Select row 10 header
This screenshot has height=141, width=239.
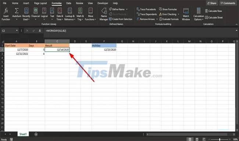point(2,82)
